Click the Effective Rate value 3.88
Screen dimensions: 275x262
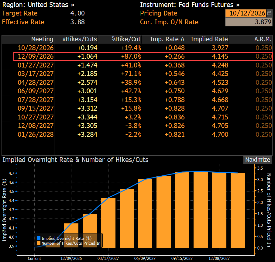(x=77, y=22)
